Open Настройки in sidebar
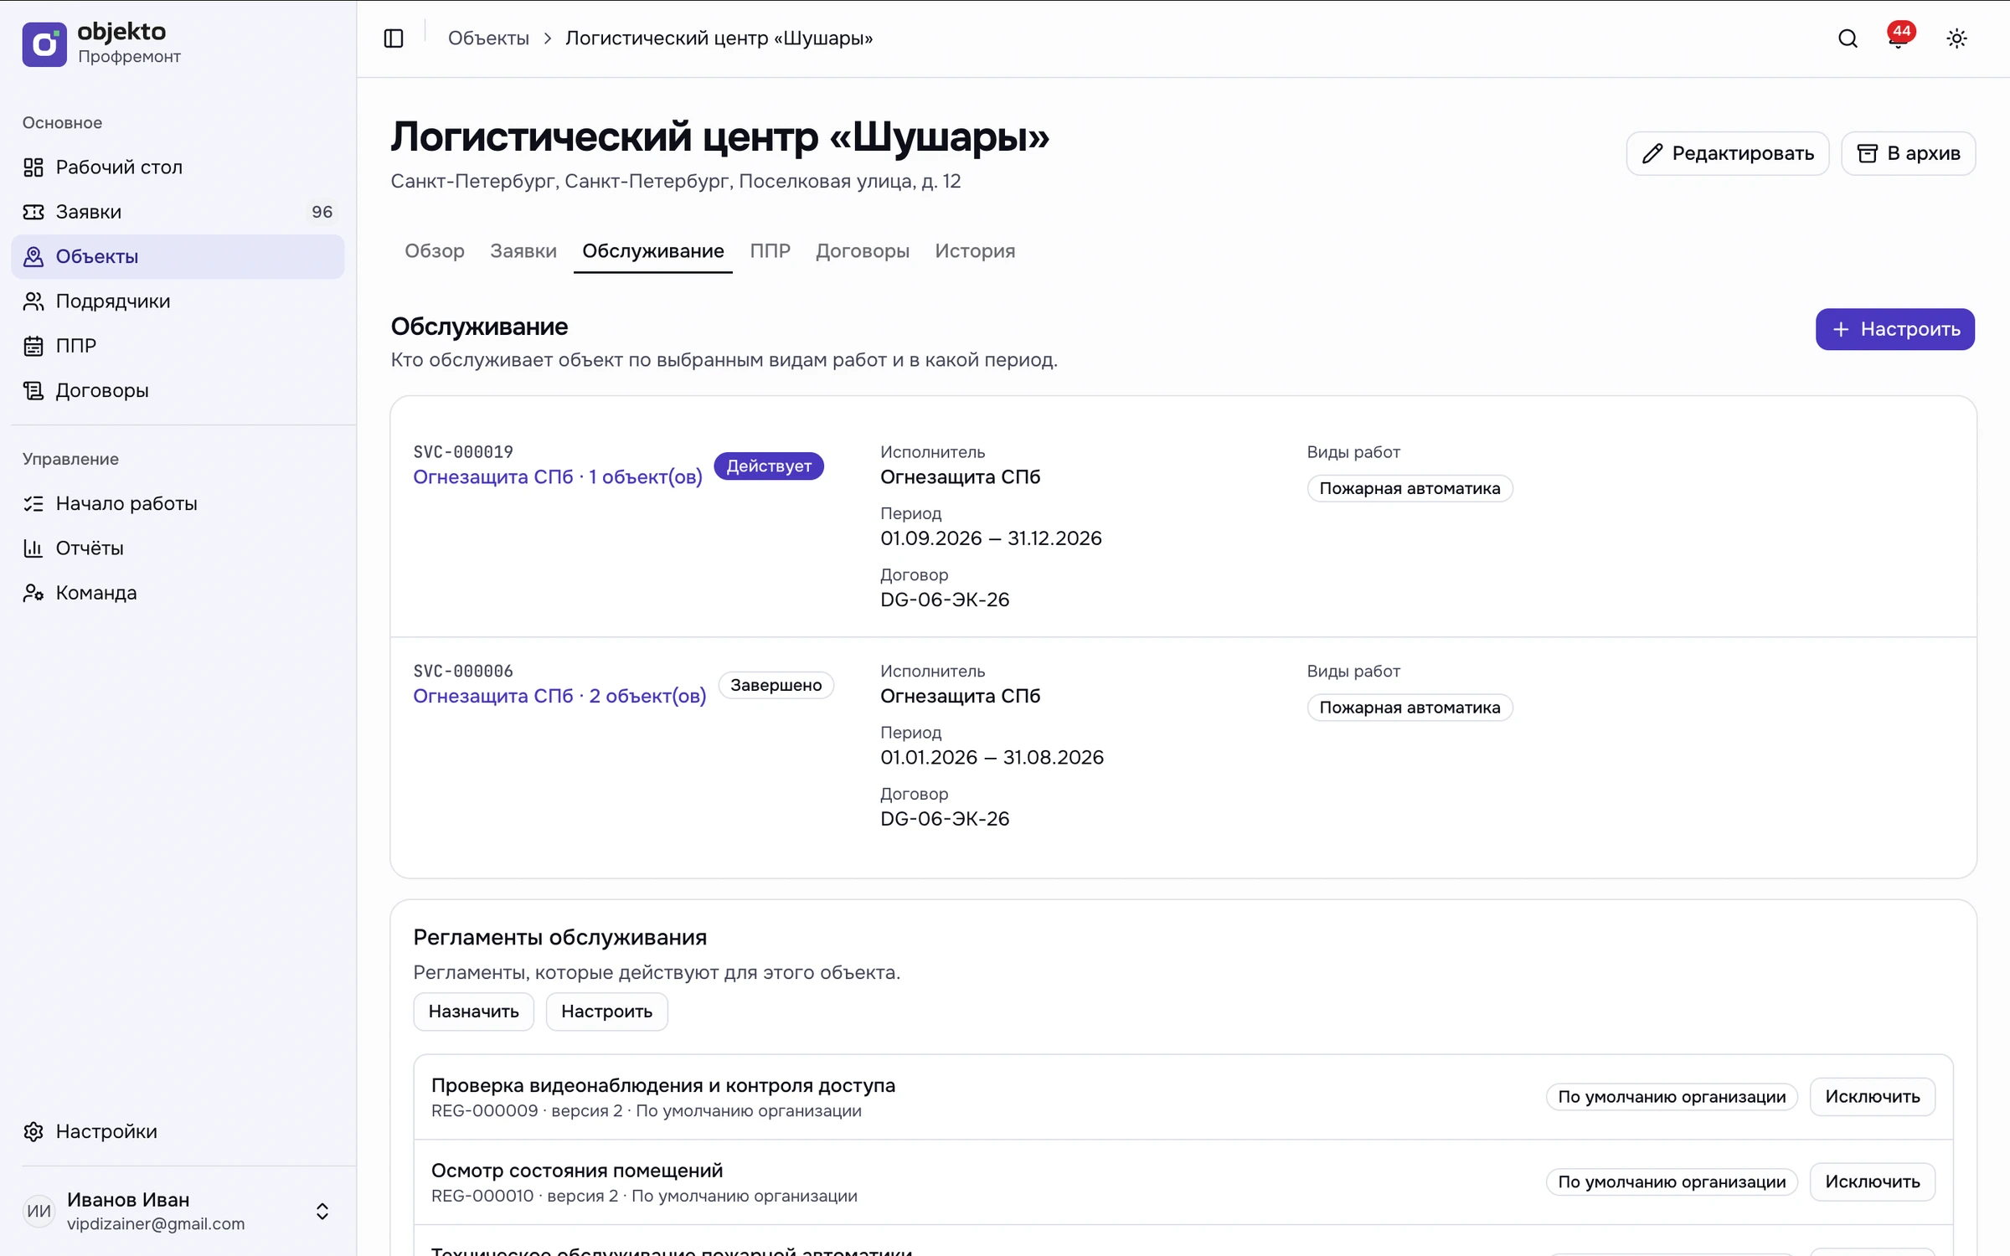The height and width of the screenshot is (1256, 2010). [x=178, y=1131]
